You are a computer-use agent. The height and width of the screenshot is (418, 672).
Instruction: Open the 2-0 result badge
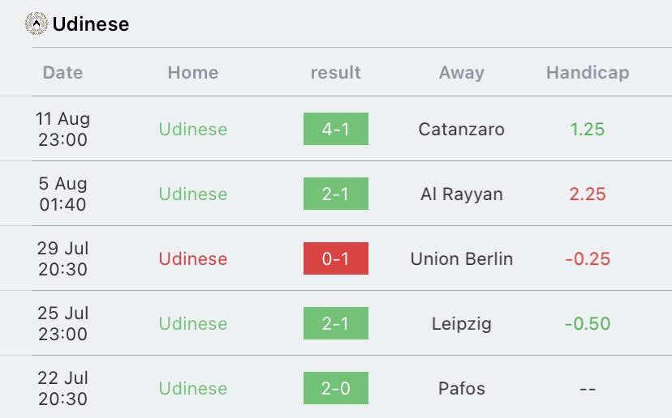(x=335, y=388)
